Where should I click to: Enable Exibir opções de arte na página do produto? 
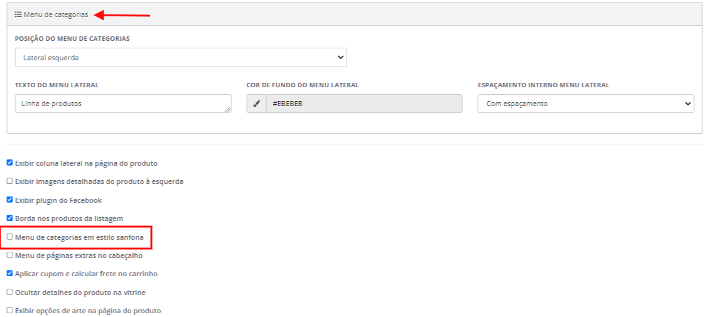click(9, 311)
